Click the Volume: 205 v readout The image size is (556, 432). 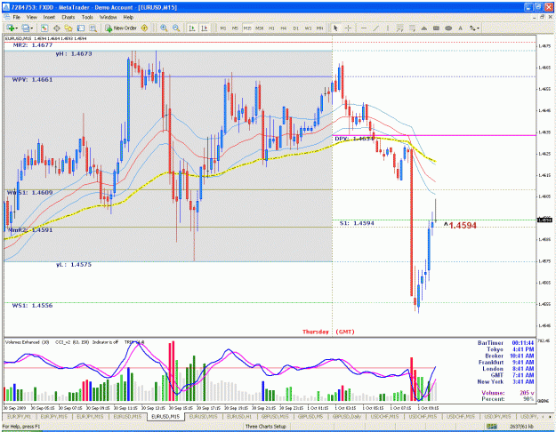(x=508, y=393)
